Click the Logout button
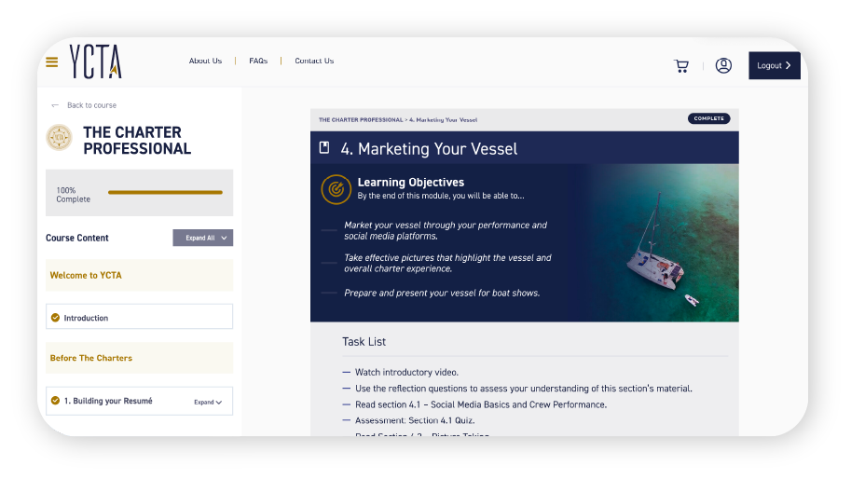 (774, 65)
